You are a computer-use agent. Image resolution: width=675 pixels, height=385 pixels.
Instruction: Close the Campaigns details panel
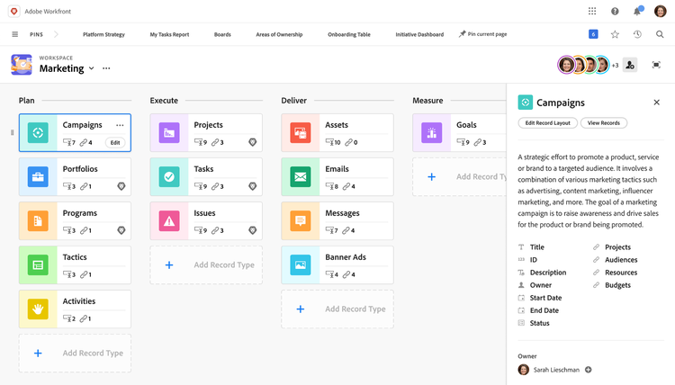tap(656, 103)
